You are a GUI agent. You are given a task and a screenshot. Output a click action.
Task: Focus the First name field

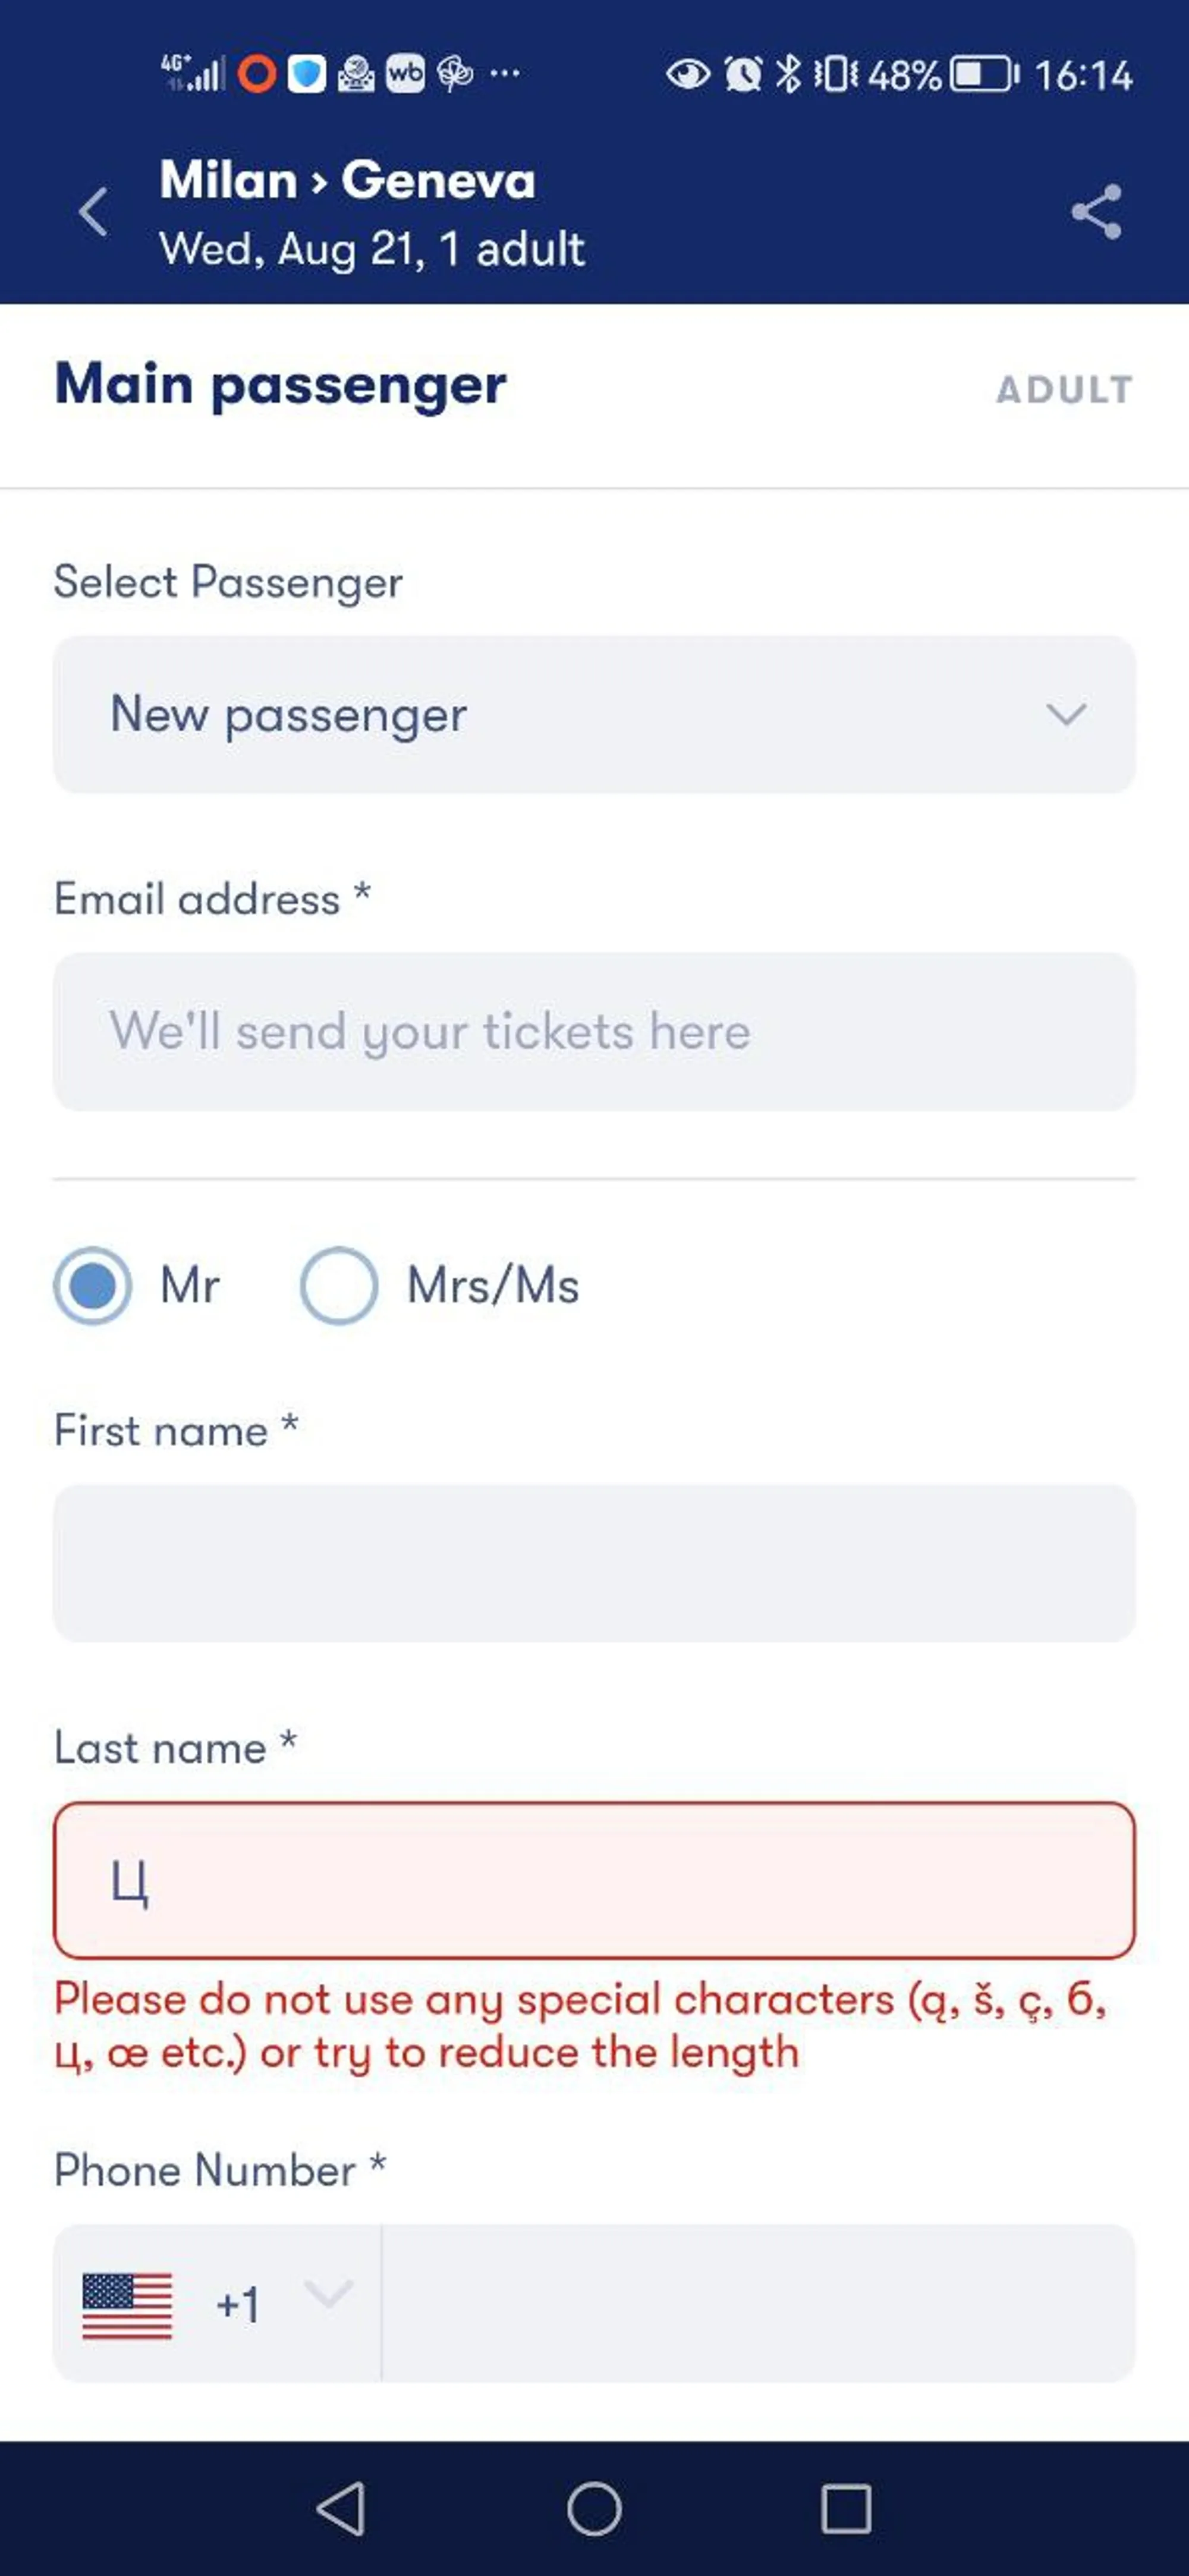[x=594, y=1563]
